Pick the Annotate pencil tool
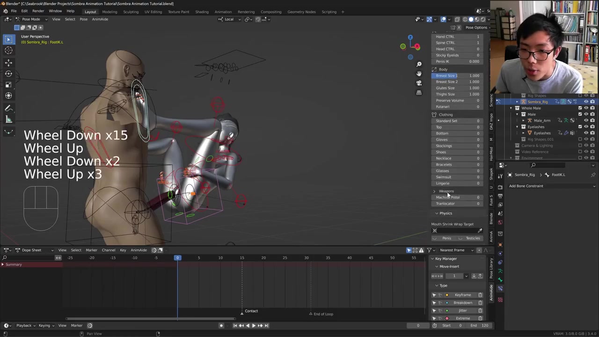 pyautogui.click(x=8, y=108)
